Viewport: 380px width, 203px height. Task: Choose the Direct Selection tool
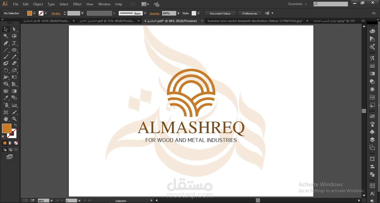[x=14, y=29]
